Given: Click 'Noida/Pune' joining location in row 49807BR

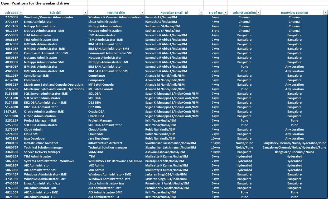Looking at the screenshot, I should click(x=244, y=147).
